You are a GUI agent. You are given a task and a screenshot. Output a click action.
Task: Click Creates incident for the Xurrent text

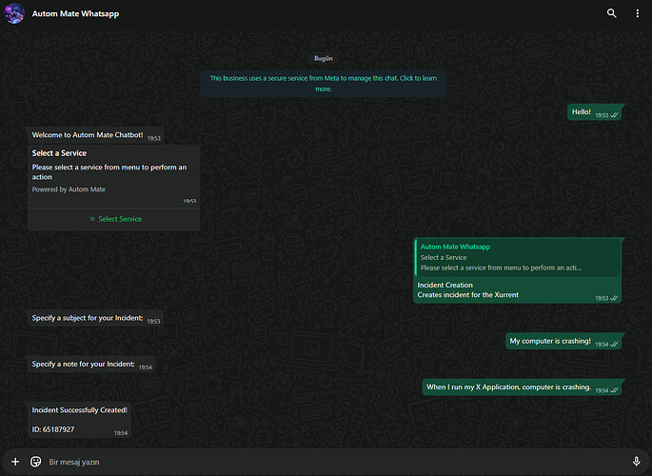coord(467,295)
